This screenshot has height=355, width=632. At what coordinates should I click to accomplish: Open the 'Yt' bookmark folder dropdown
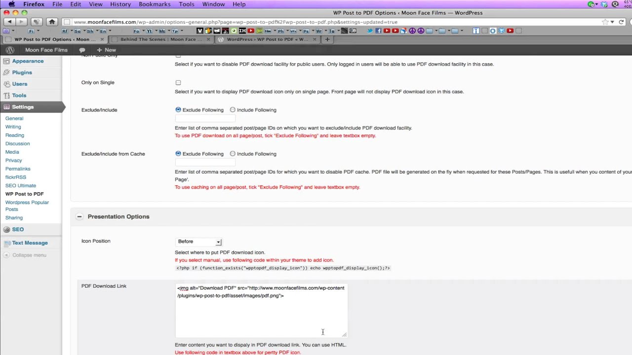(x=152, y=31)
